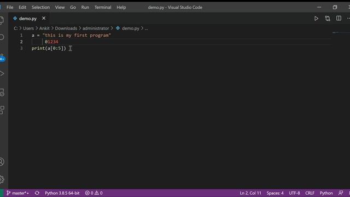Click Users in the breadcrumb path

(x=28, y=28)
